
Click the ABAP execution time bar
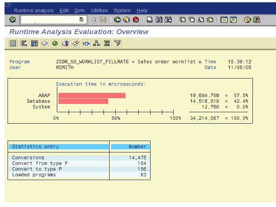(x=92, y=96)
